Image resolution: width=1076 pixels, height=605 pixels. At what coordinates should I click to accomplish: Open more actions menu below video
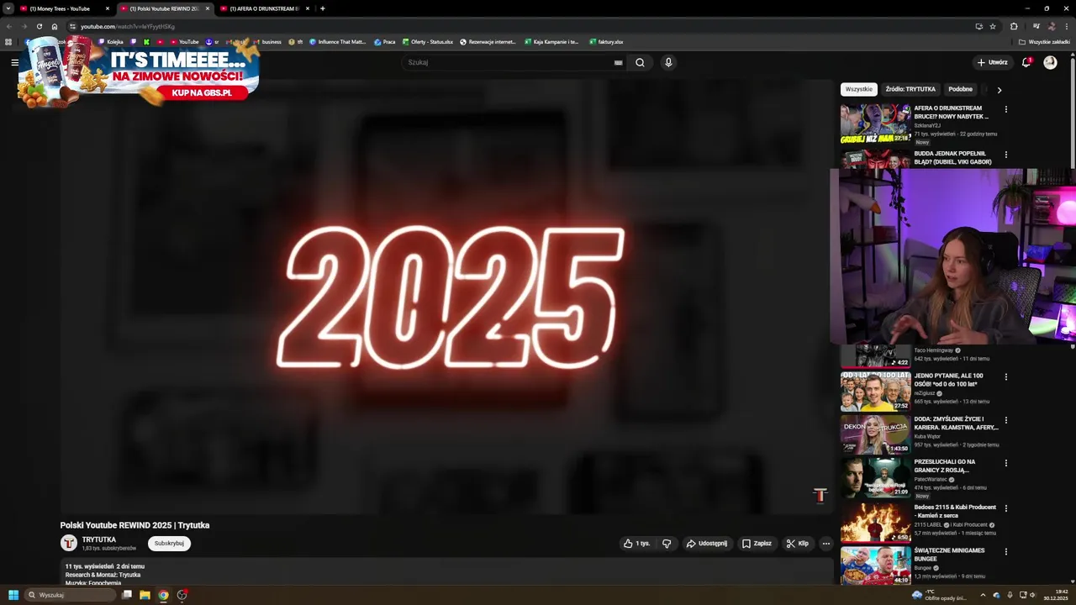pyautogui.click(x=825, y=544)
